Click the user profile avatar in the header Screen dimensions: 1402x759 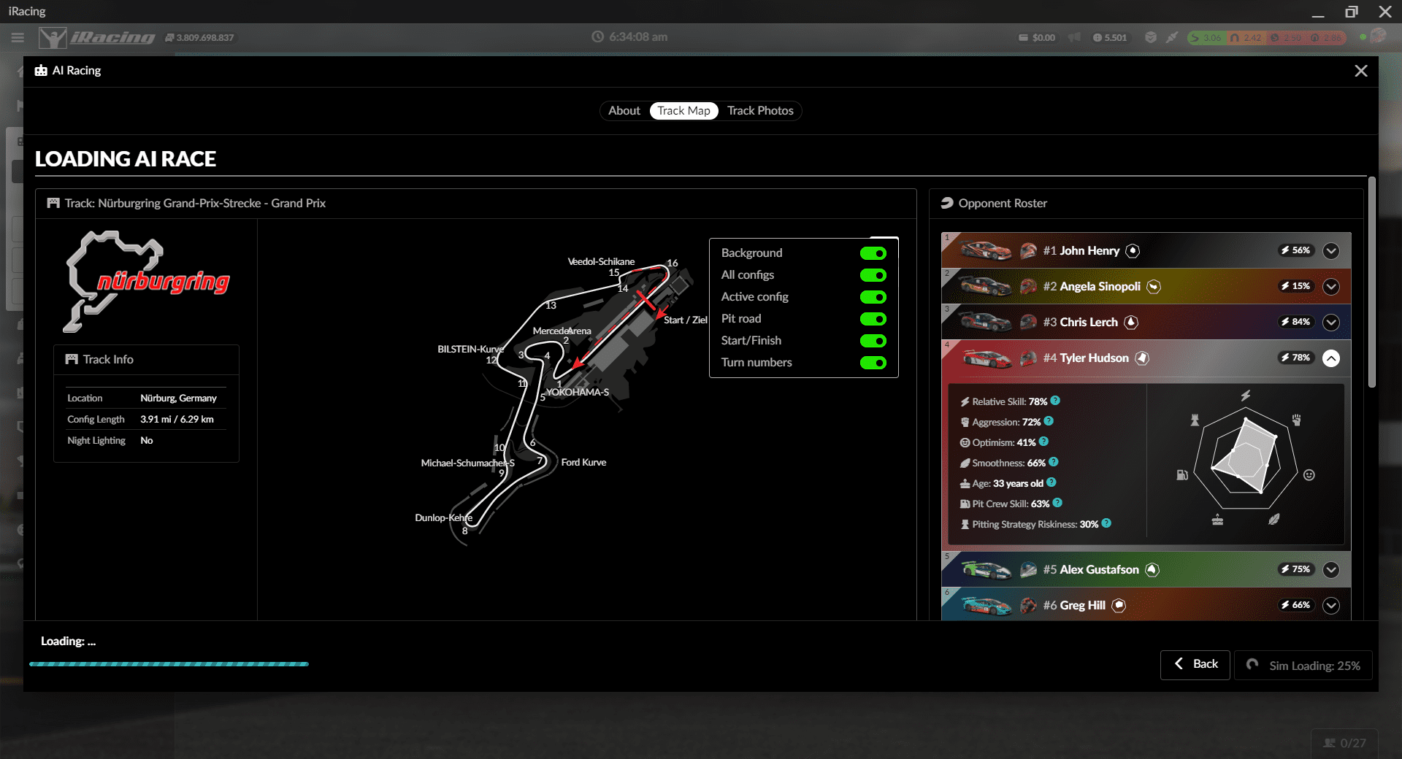click(x=1379, y=36)
